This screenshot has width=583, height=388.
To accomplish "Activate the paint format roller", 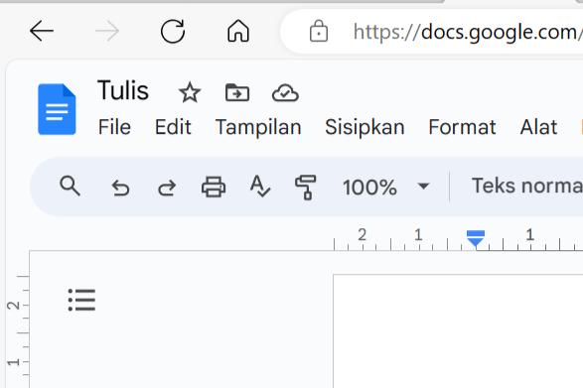I will point(306,188).
